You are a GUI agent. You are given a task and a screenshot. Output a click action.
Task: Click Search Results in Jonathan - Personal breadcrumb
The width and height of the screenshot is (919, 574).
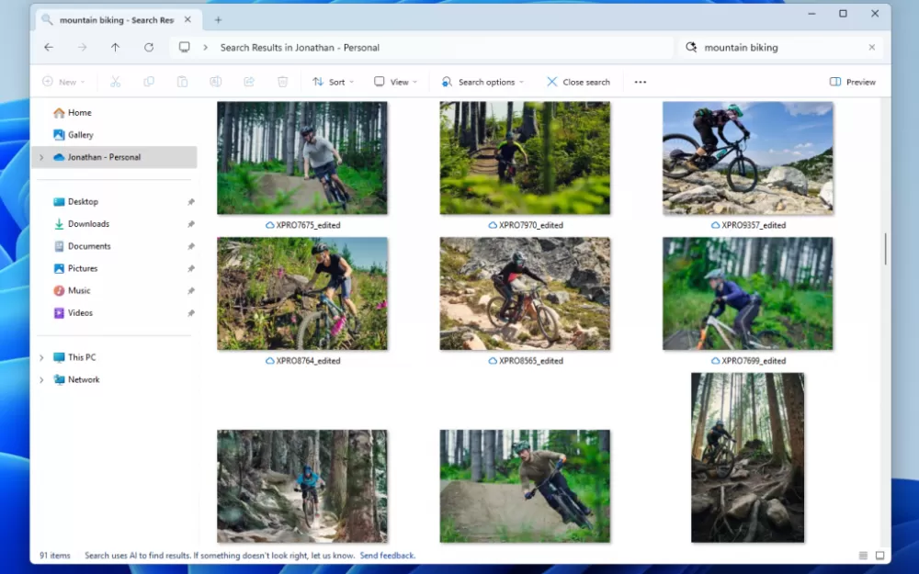pyautogui.click(x=300, y=48)
